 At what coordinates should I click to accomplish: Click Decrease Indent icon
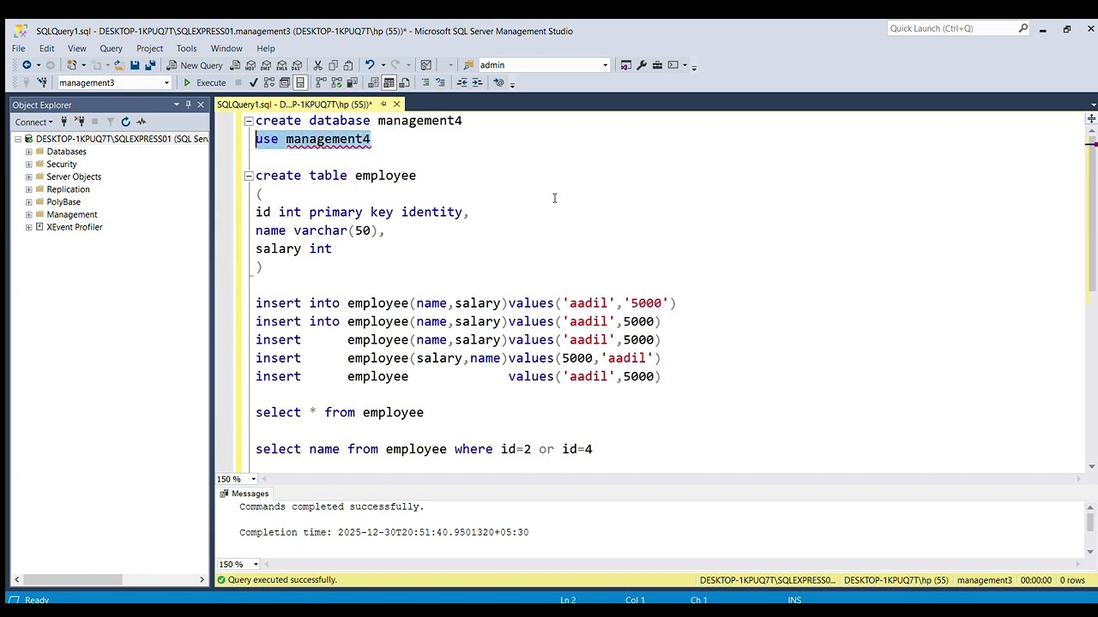[x=462, y=83]
